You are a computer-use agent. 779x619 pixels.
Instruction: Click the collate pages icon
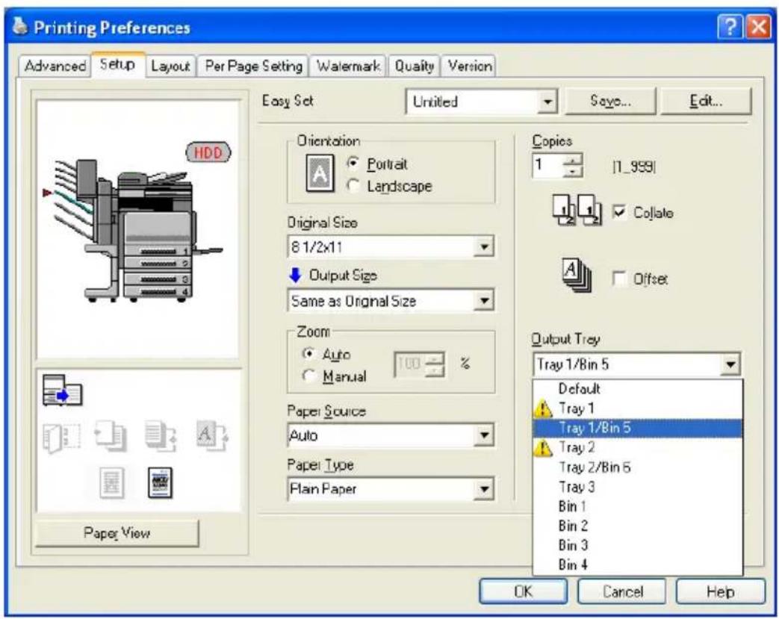pyautogui.click(x=577, y=209)
